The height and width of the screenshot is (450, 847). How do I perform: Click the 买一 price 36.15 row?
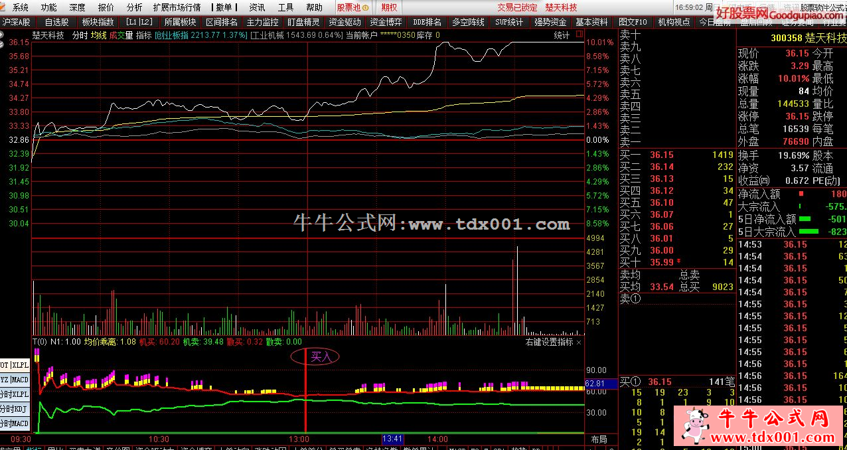coord(677,155)
